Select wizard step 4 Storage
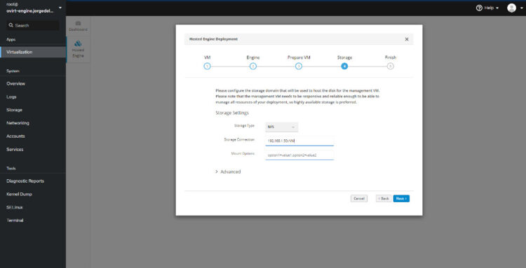Screen dimensions: 526x268 344,66
